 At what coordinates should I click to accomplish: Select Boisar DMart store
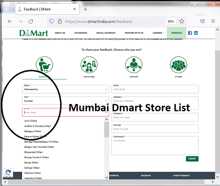coord(31,162)
